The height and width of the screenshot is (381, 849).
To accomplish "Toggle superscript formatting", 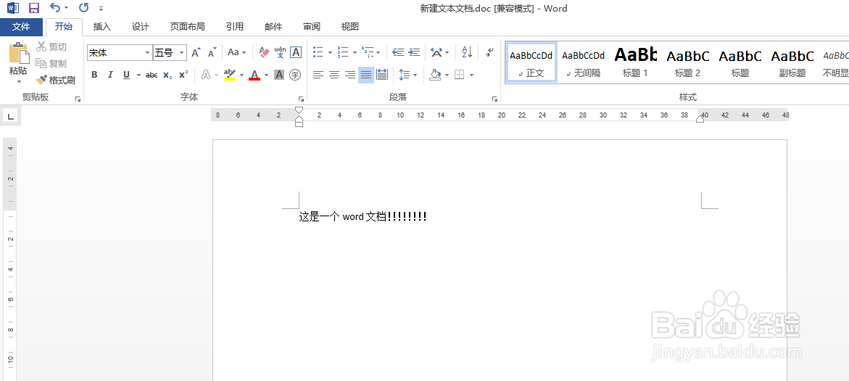I will (183, 75).
